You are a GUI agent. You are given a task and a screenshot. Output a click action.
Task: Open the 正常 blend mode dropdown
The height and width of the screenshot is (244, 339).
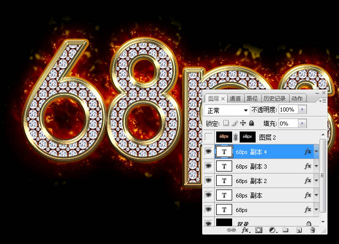[227, 109]
